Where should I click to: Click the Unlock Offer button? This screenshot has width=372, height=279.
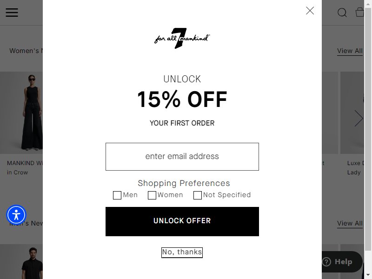pyautogui.click(x=182, y=221)
